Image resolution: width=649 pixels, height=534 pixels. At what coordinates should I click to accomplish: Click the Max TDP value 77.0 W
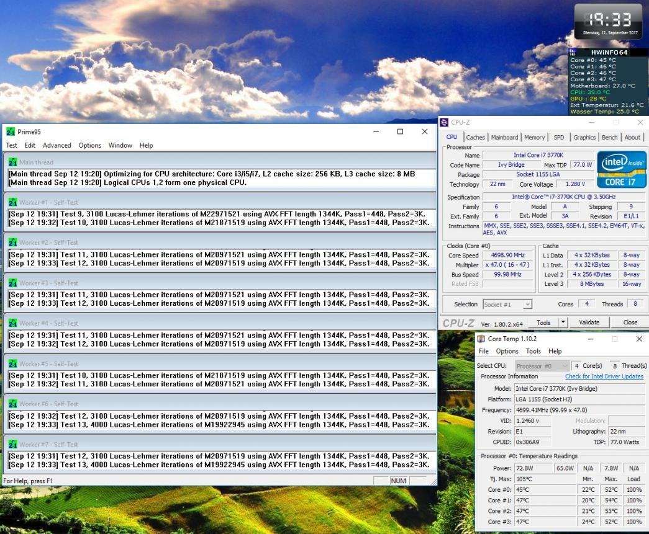[583, 165]
